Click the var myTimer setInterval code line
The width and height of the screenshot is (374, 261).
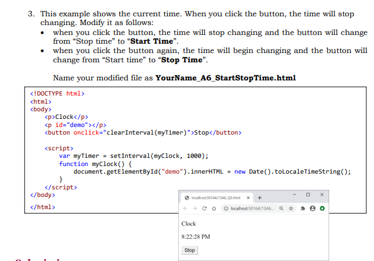click(133, 156)
